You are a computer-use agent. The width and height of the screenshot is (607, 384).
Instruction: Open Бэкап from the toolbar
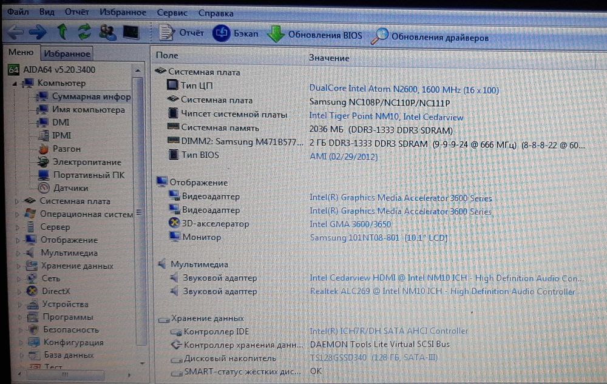[x=236, y=33]
